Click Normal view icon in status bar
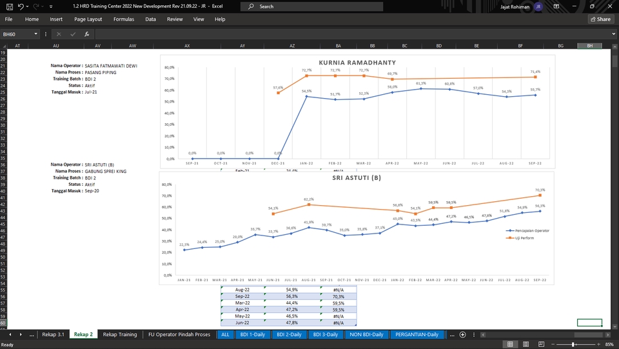 [x=510, y=344]
